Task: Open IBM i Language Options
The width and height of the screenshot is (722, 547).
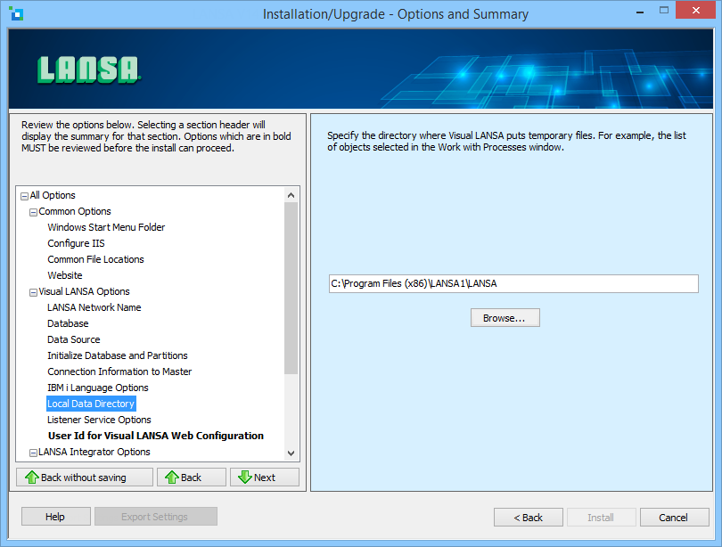Action: (98, 388)
